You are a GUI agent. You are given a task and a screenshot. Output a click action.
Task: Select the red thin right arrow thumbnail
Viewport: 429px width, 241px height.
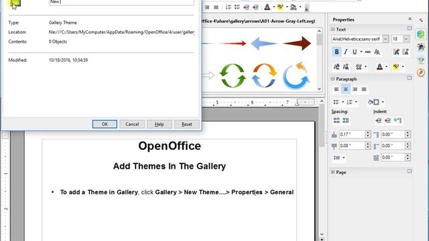233,43
